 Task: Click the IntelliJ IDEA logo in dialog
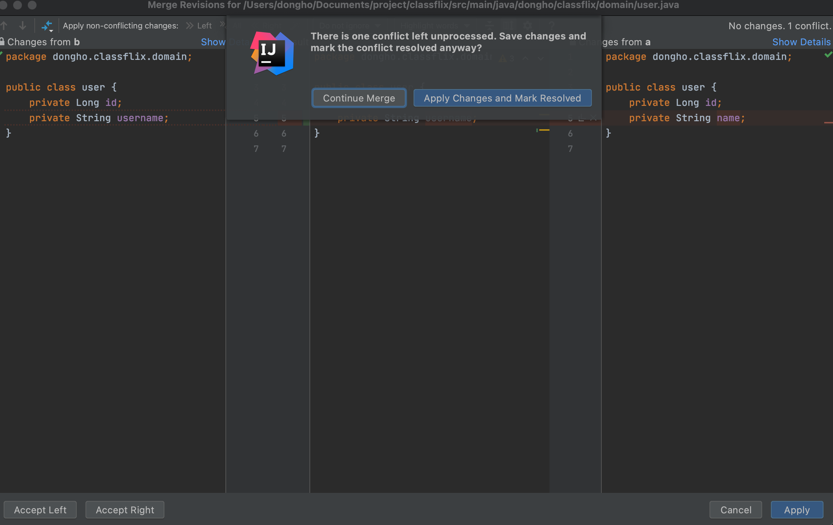tap(272, 53)
